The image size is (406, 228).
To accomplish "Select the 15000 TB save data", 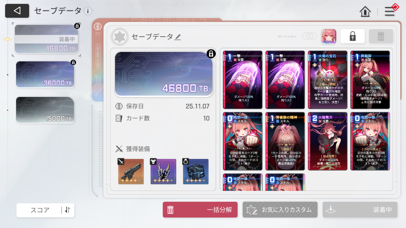I will [x=45, y=110].
